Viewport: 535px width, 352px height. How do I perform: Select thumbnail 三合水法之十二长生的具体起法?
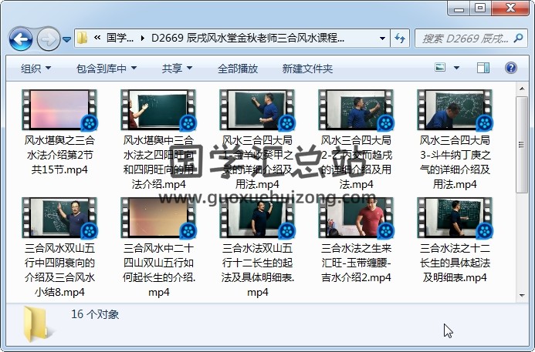coord(455,218)
